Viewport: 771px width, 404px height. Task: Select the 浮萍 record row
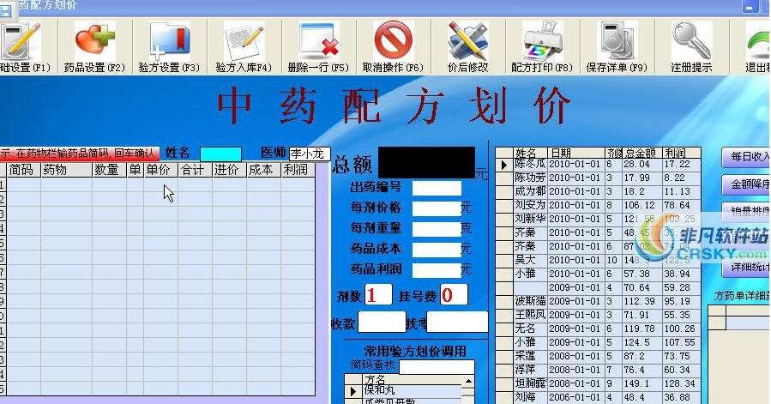(598, 370)
